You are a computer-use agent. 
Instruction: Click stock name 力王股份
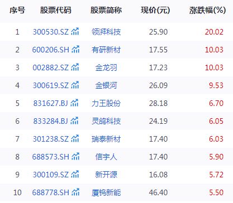(106, 103)
